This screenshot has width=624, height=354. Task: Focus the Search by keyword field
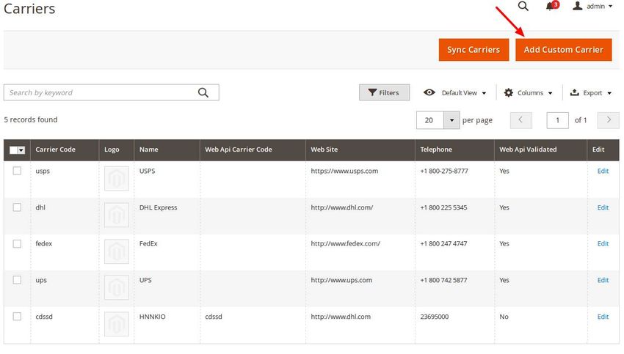[111, 92]
